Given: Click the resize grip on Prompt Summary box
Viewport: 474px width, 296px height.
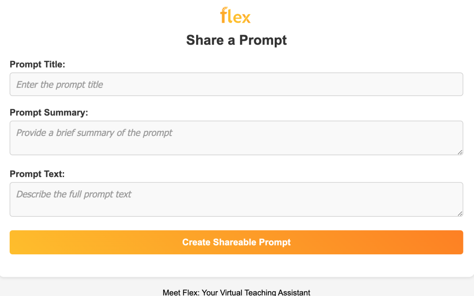Looking at the screenshot, I should (x=460, y=153).
